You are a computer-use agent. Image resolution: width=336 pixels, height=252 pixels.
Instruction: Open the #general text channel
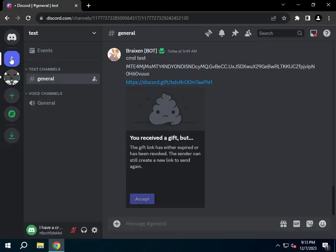pos(63,79)
